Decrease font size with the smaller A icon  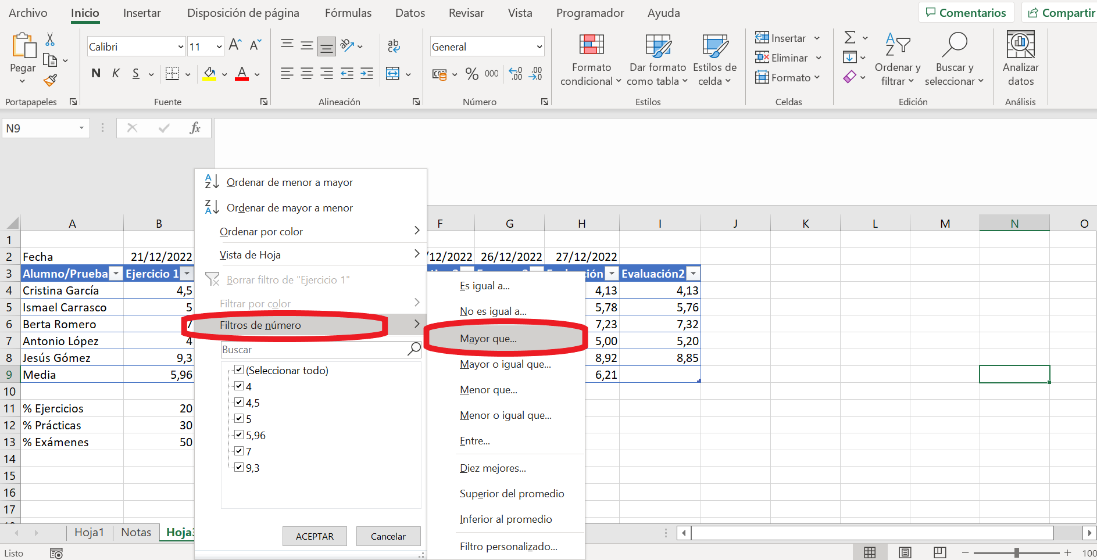255,45
